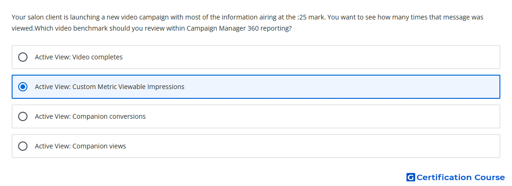The height and width of the screenshot is (186, 512).
Task: Click the 'Active View: Companion conversions' label
Action: [x=90, y=116]
